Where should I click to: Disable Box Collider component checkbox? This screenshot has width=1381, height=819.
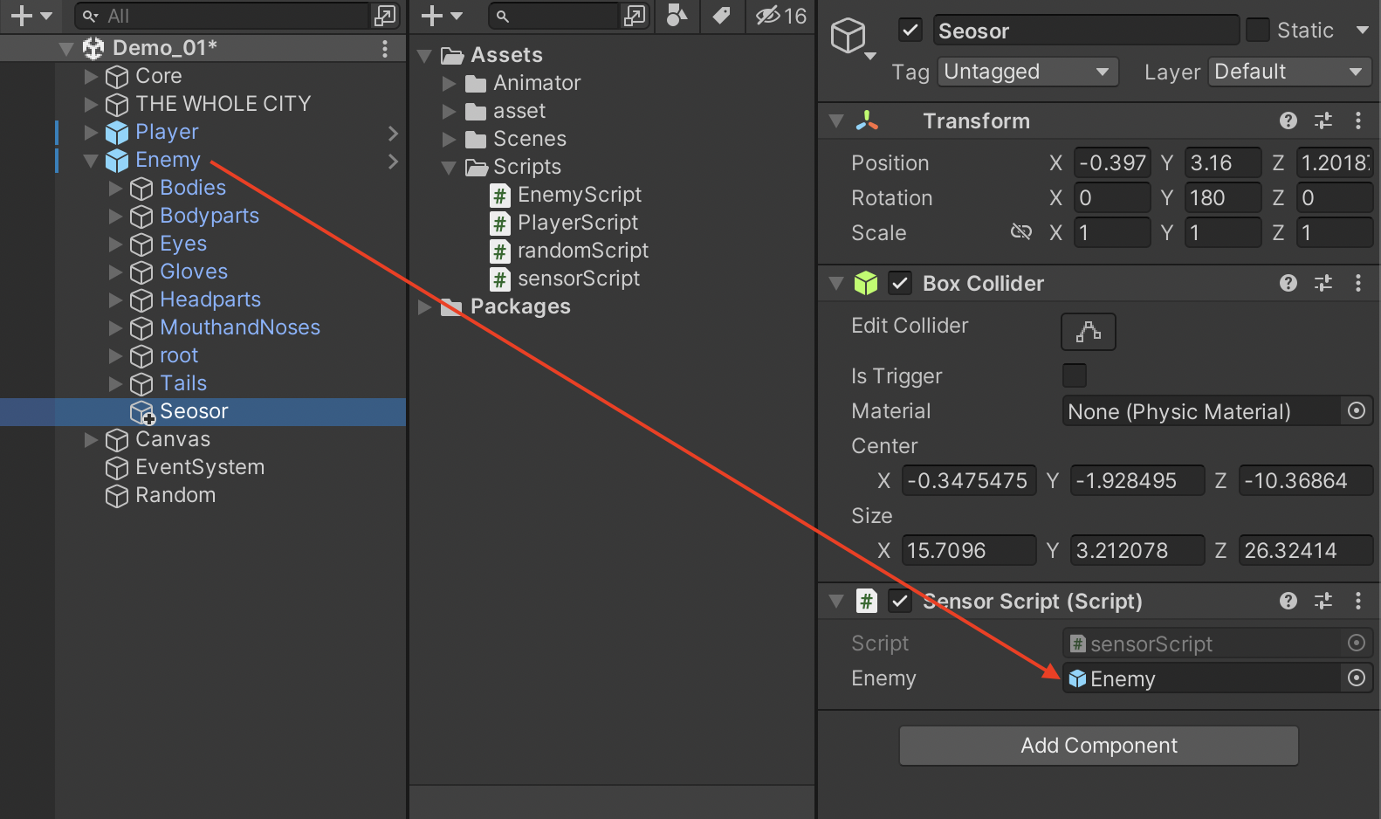pyautogui.click(x=900, y=283)
